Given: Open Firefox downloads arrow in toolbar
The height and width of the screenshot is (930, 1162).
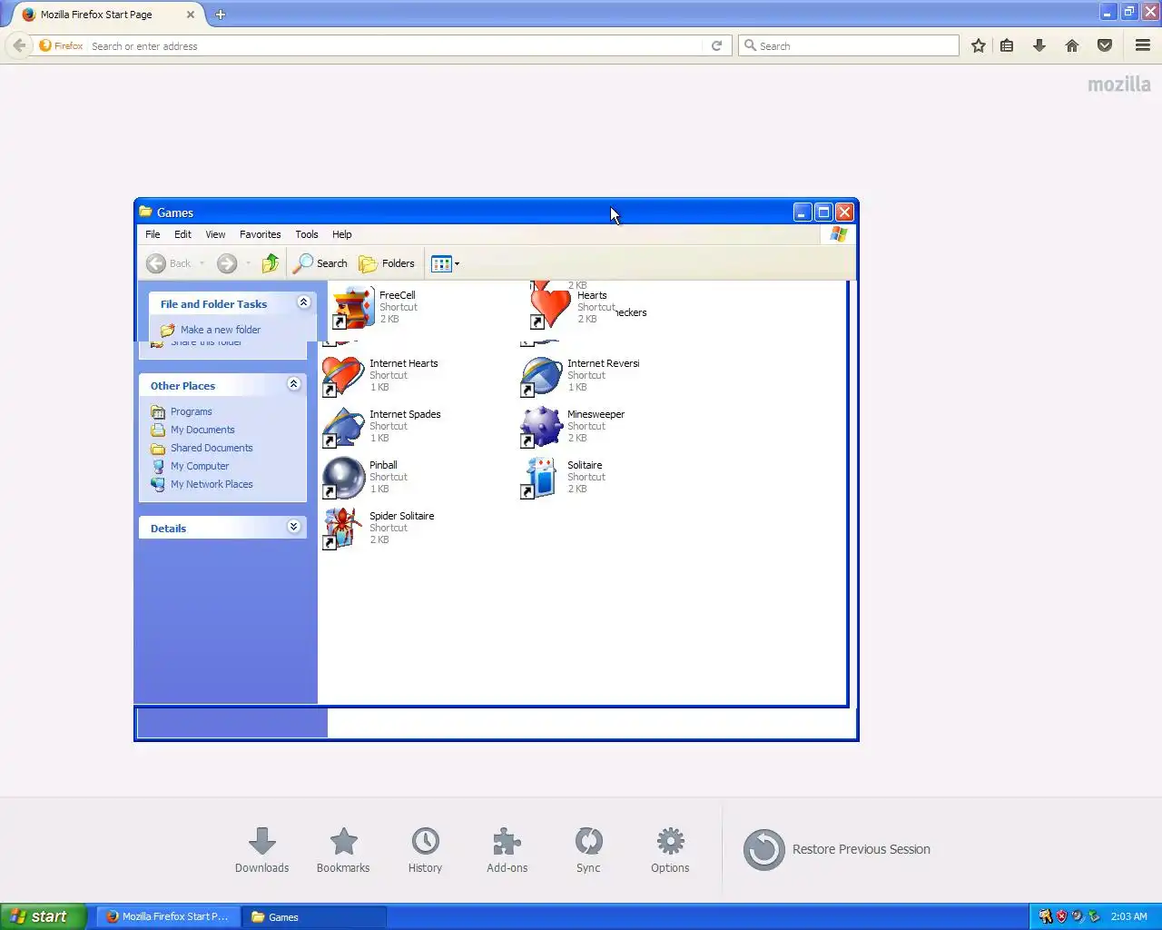Looking at the screenshot, I should tap(1039, 45).
